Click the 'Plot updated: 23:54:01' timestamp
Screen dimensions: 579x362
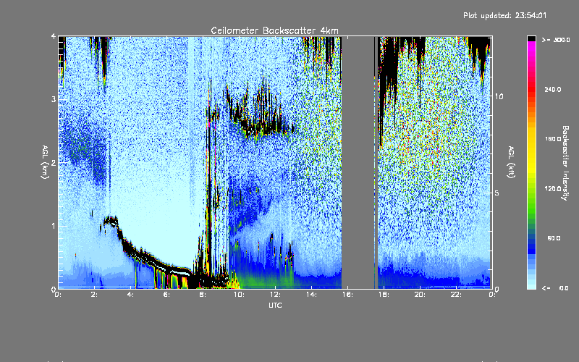point(504,15)
